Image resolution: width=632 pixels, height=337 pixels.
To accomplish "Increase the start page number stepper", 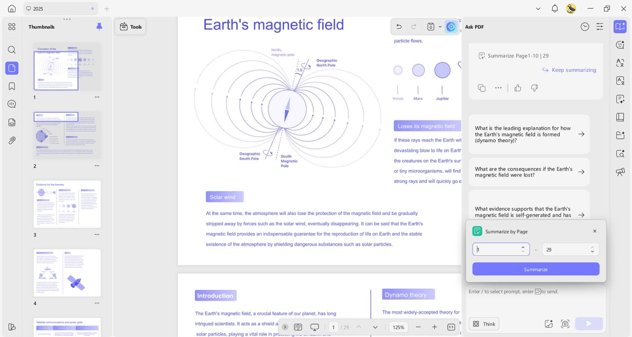I will point(523,247).
